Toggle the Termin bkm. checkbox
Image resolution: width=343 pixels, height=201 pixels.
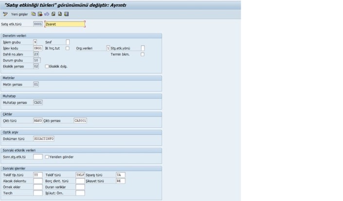tap(143, 54)
